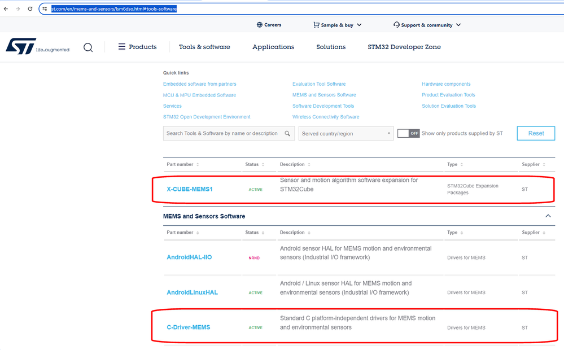Follow Evaluation Tool Software quick link
564x350 pixels.
coord(319,84)
